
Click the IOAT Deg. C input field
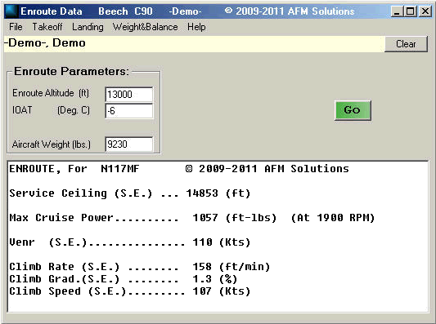[129, 111]
